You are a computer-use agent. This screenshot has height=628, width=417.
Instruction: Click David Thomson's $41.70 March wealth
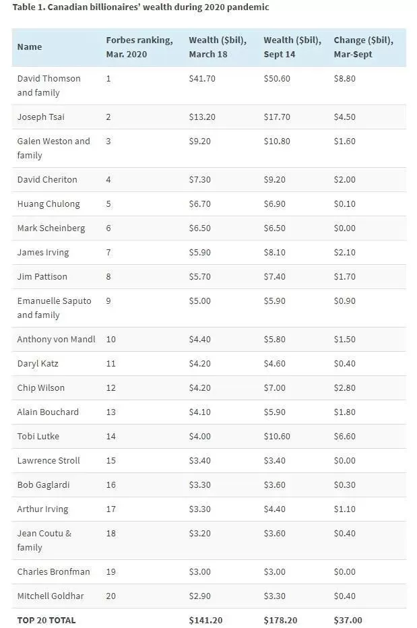[202, 78]
